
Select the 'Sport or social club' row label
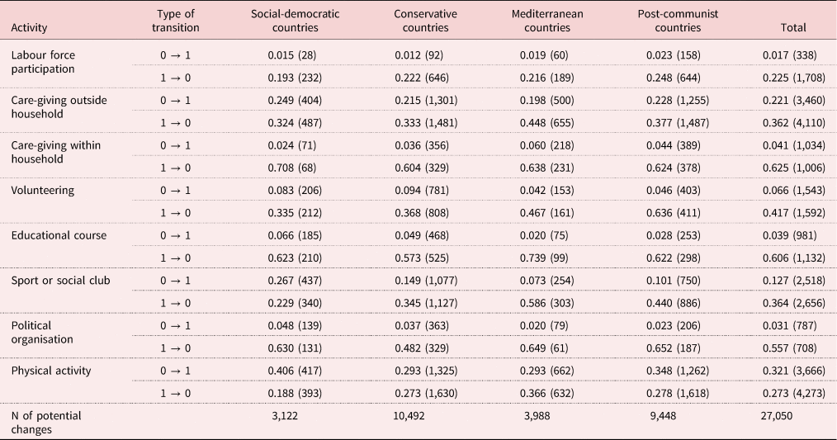[60, 280]
